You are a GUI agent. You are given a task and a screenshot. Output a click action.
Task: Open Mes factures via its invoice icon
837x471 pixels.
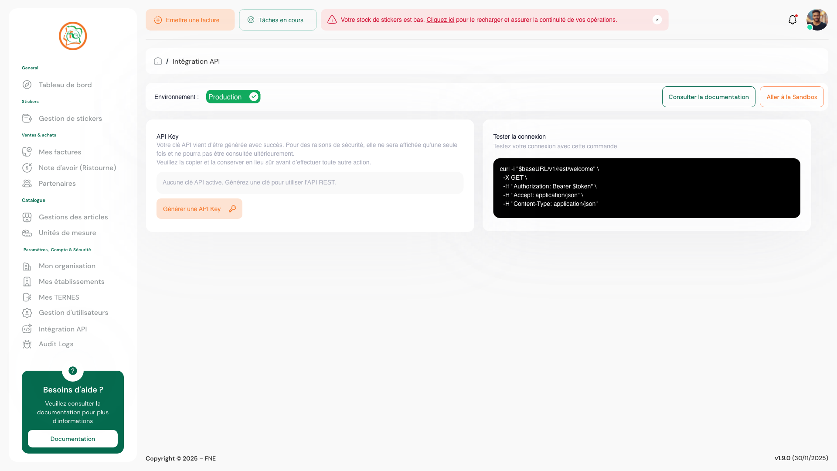pyautogui.click(x=27, y=152)
